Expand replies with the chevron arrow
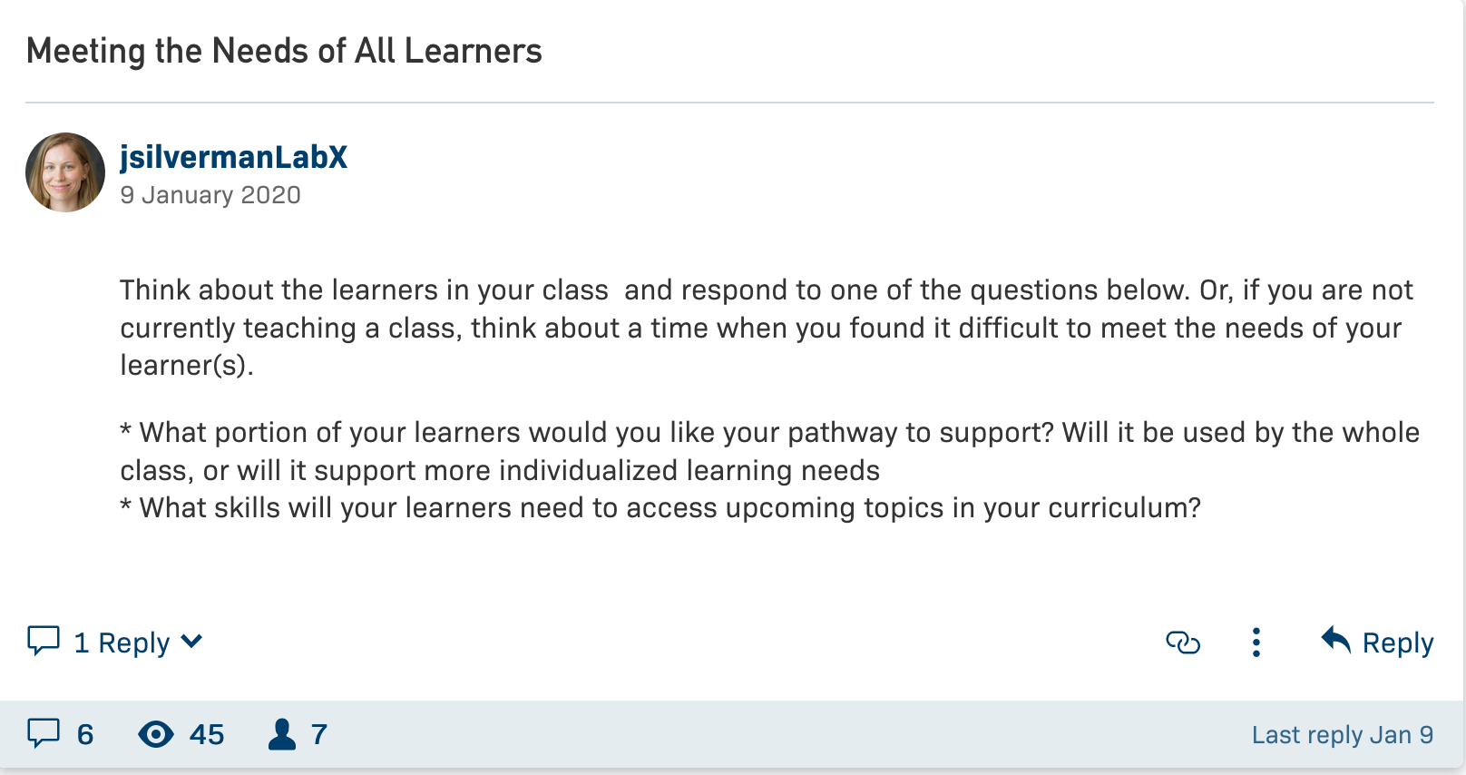 (x=191, y=642)
